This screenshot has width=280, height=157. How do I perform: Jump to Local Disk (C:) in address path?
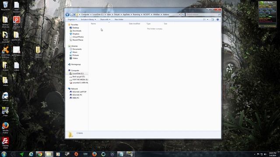click(x=98, y=14)
